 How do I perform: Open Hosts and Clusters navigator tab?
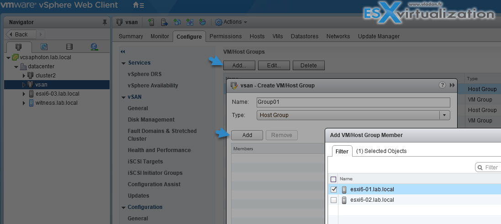[19, 47]
